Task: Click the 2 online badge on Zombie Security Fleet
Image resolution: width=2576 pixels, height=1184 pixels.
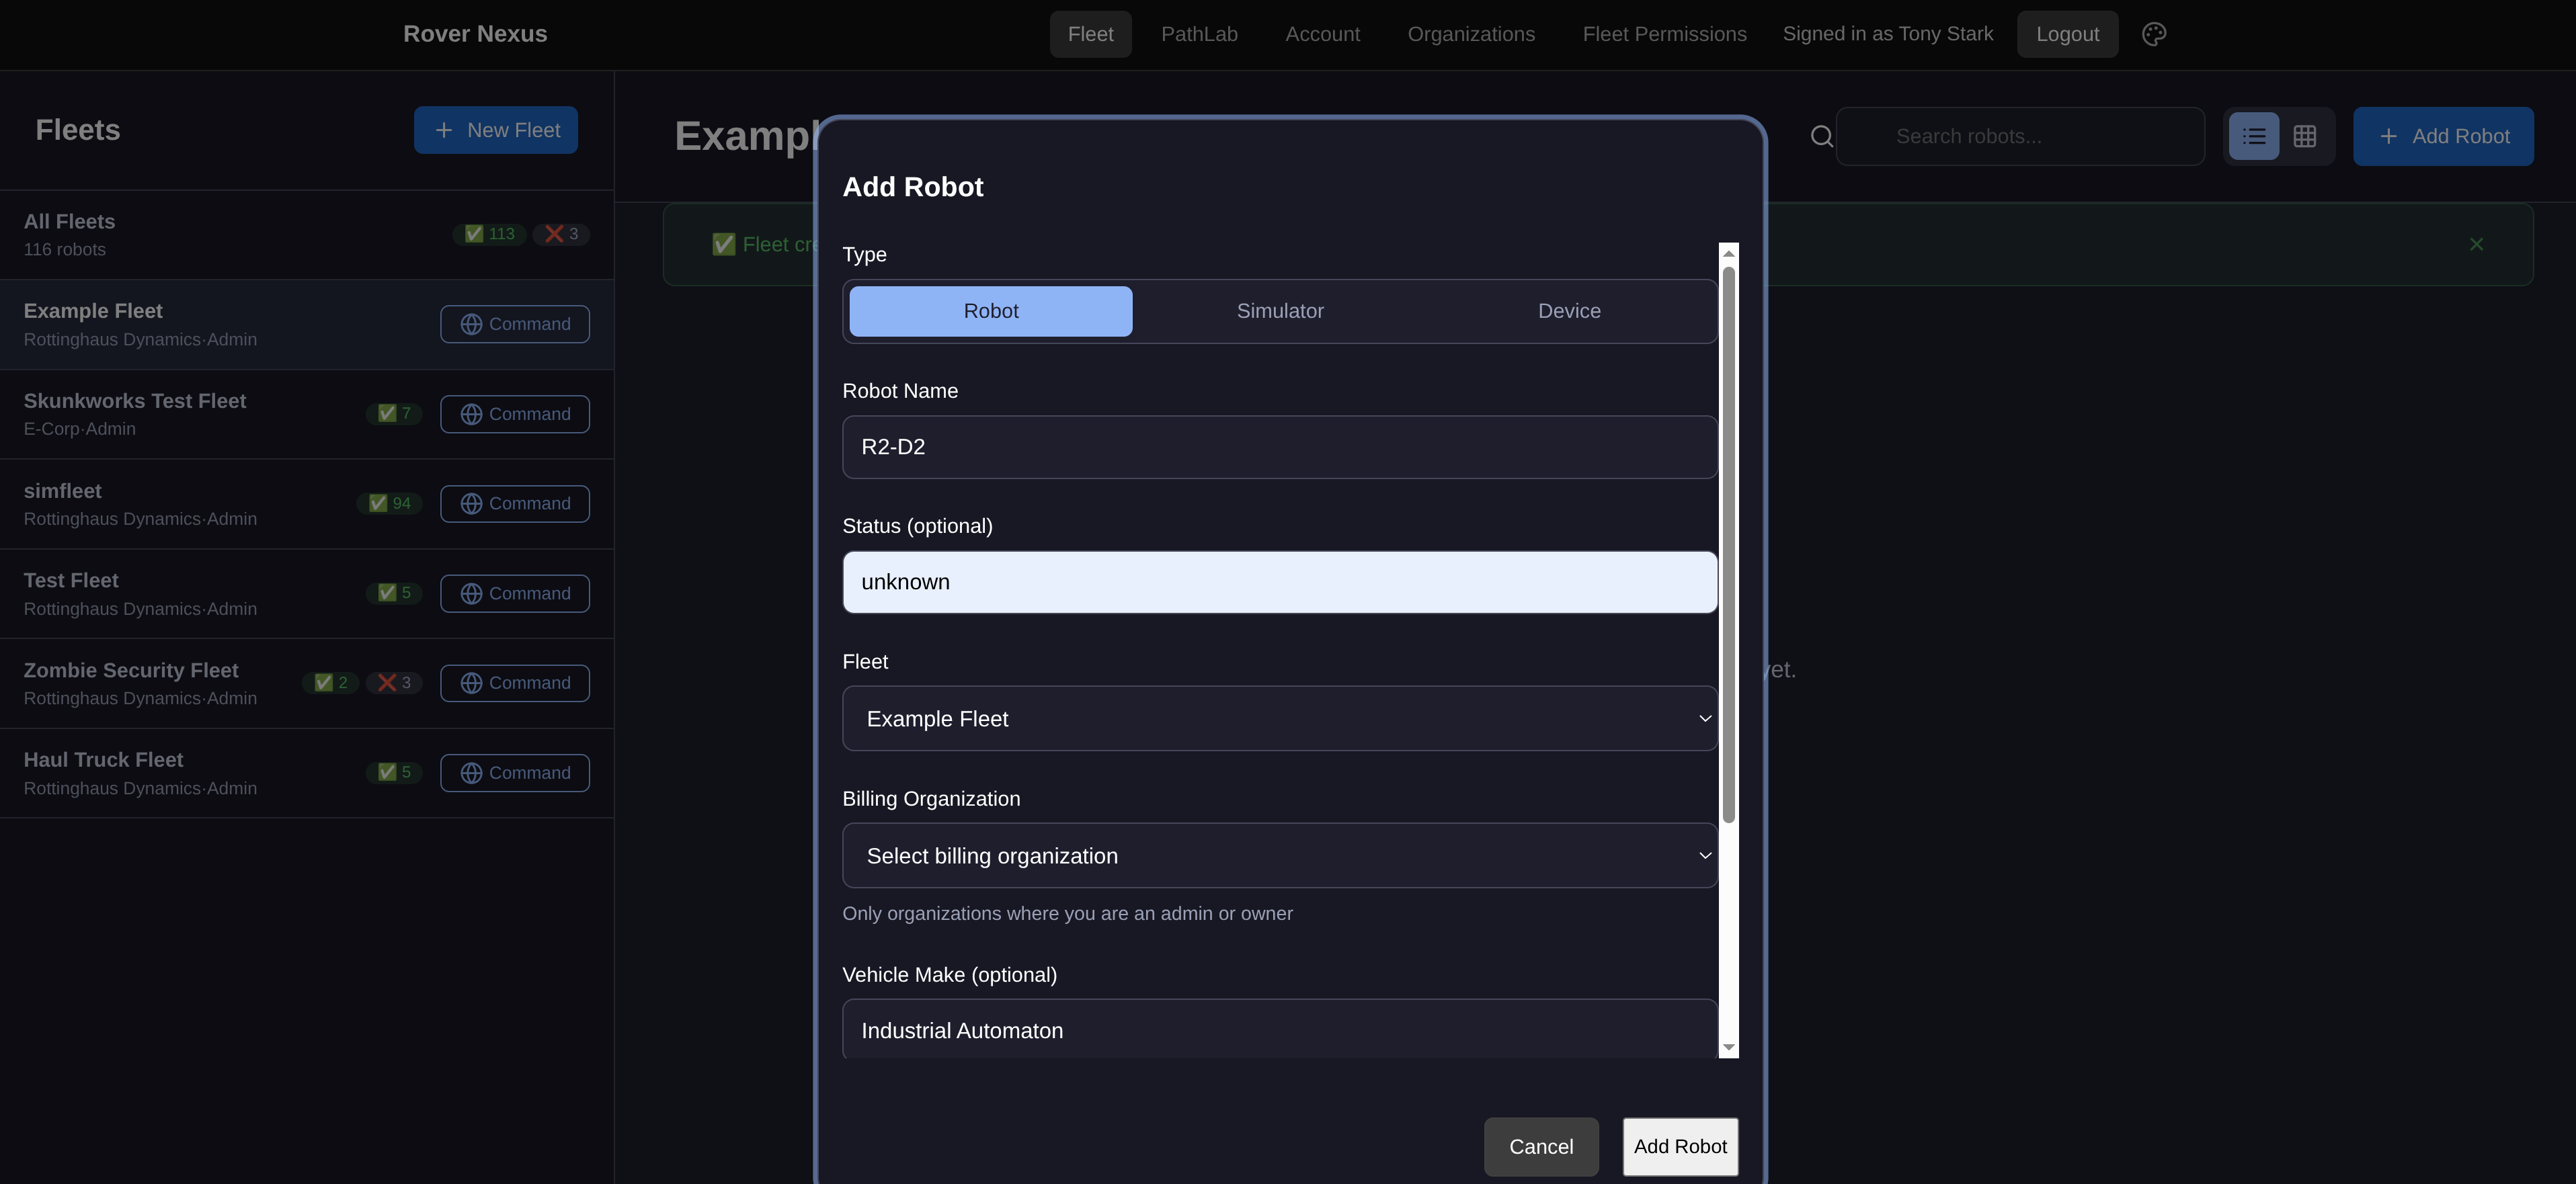Action: pyautogui.click(x=330, y=682)
